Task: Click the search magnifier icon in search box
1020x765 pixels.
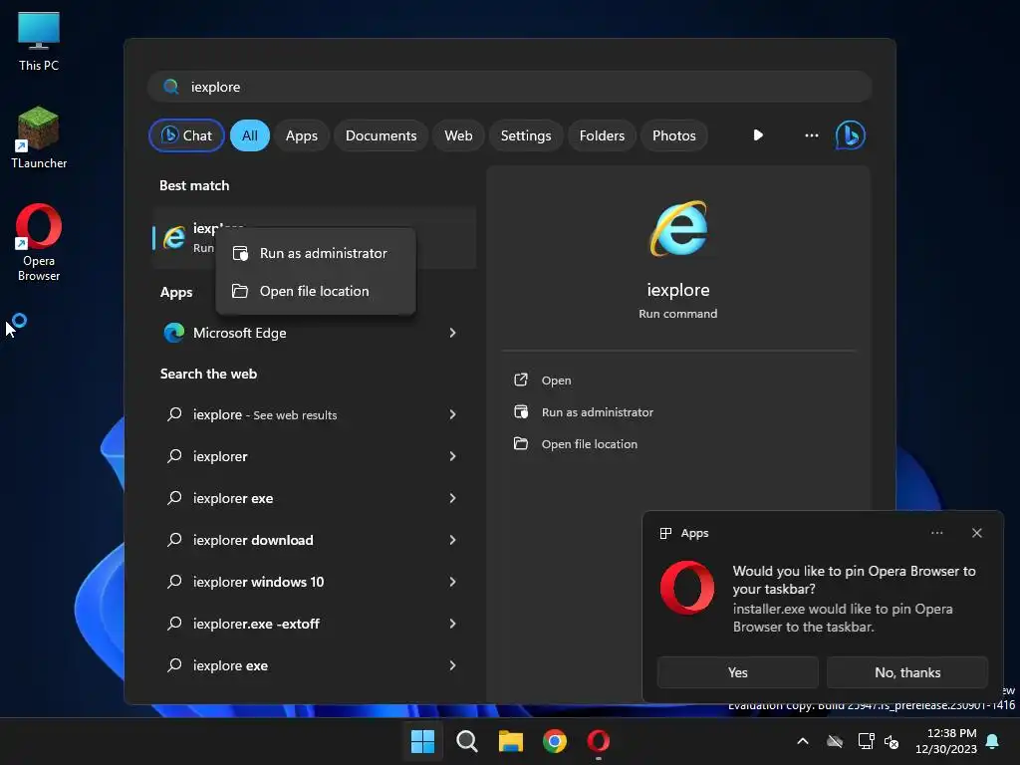Action: click(x=171, y=87)
